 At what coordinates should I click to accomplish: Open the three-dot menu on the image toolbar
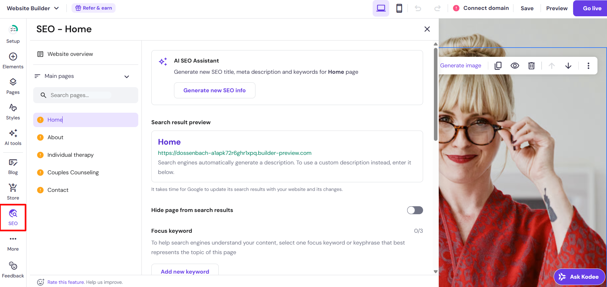click(x=588, y=65)
